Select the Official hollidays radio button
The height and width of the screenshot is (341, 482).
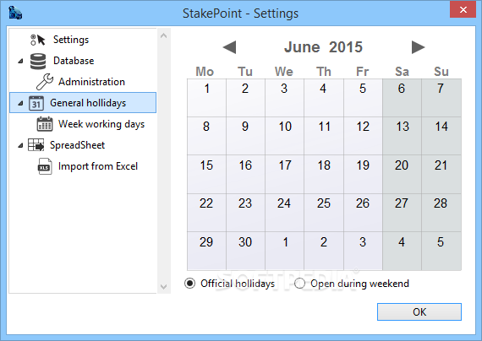pos(189,284)
